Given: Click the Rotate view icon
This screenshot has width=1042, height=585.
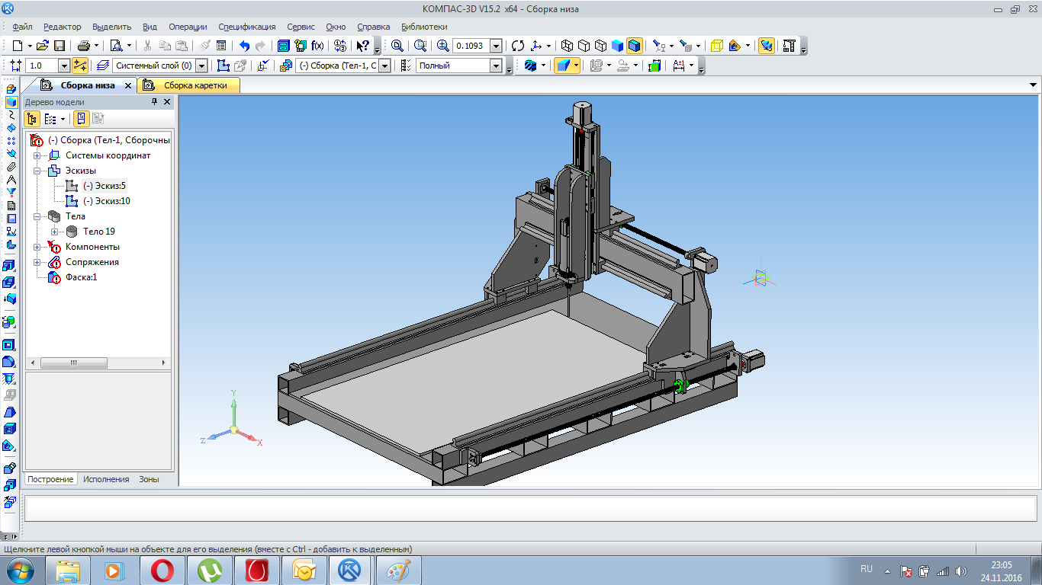Looking at the screenshot, I should 518,46.
